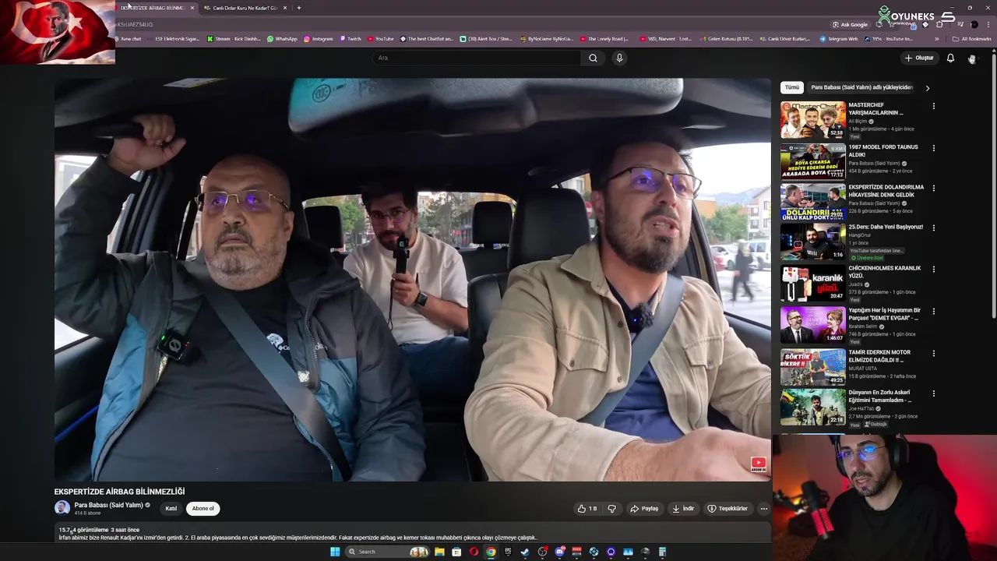Open 1987 MODEL FORD TAUNUS thumbnail

[813, 161]
